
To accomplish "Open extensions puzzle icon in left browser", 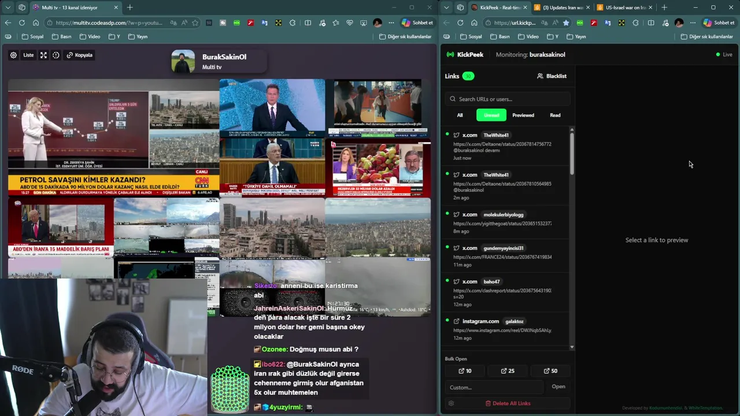I will pos(293,23).
